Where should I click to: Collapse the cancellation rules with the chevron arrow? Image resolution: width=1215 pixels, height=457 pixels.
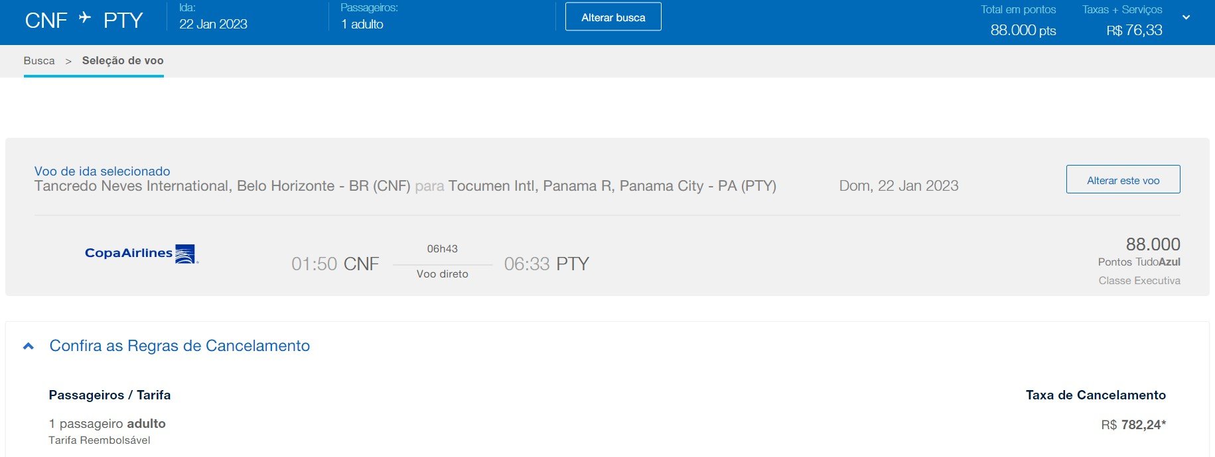[29, 346]
